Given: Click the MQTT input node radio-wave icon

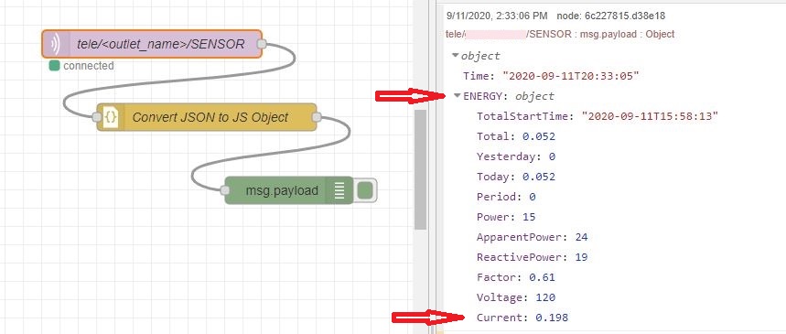Looking at the screenshot, I should 55,44.
